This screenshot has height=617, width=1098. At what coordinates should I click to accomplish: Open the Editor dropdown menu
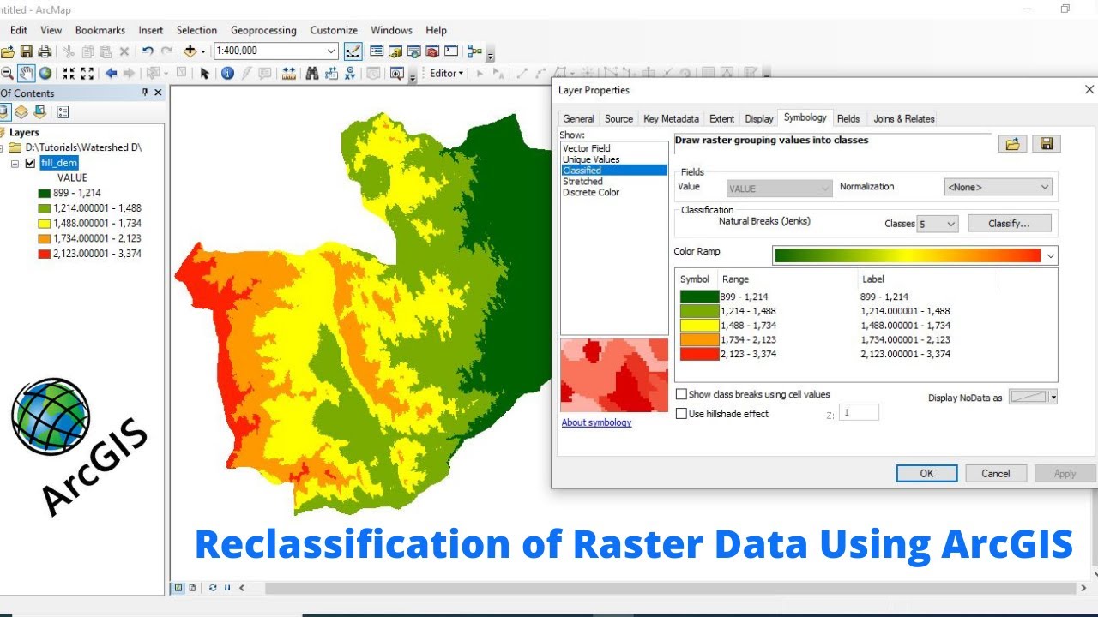[446, 74]
